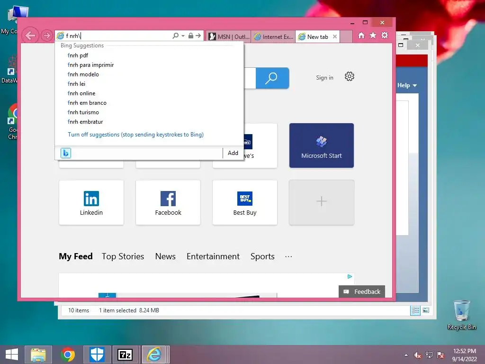
Task: Click the Windows Start button
Action: [x=12, y=355]
